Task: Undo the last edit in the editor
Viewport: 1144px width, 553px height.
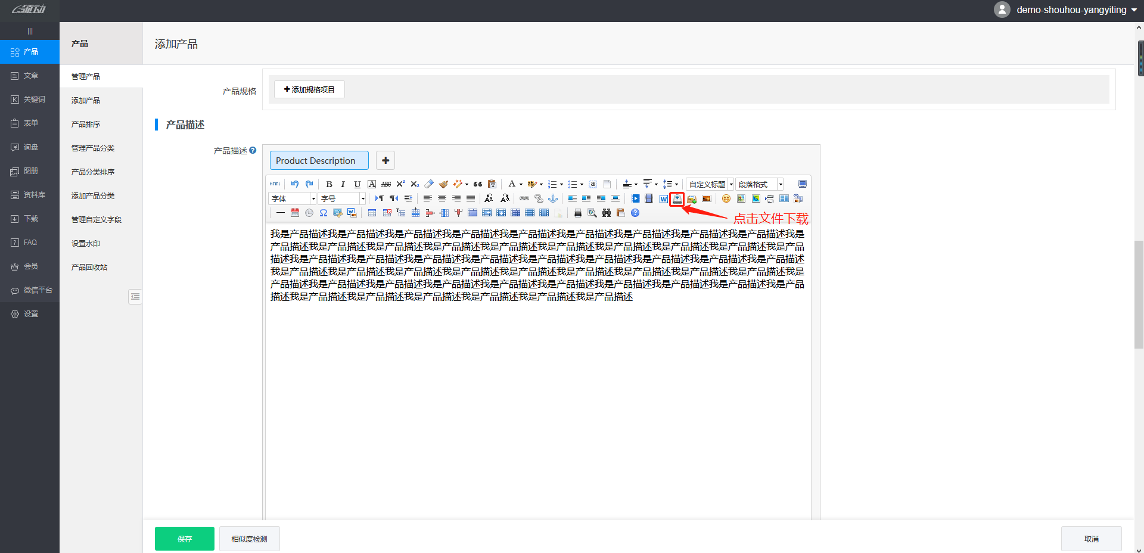Action: point(294,184)
